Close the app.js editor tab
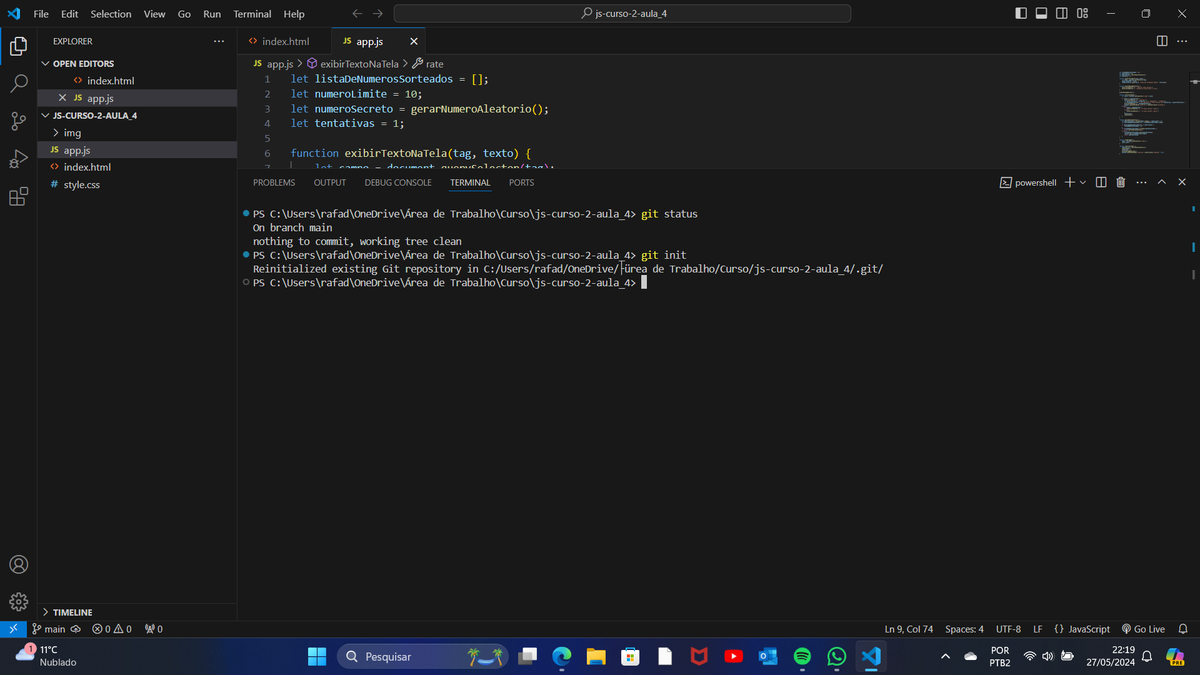The image size is (1200, 675). pos(414,41)
